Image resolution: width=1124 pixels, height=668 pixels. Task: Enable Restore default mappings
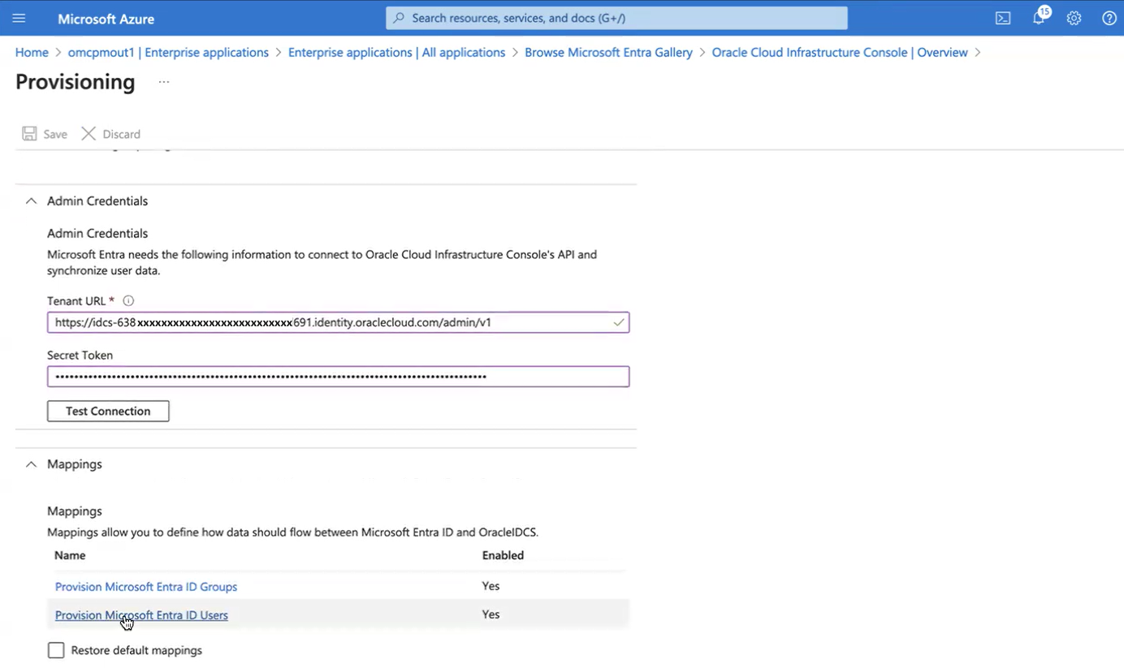click(55, 649)
